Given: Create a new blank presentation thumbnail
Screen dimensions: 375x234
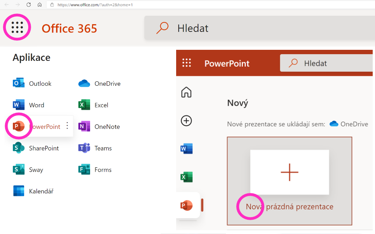Looking at the screenshot, I should click(x=289, y=172).
